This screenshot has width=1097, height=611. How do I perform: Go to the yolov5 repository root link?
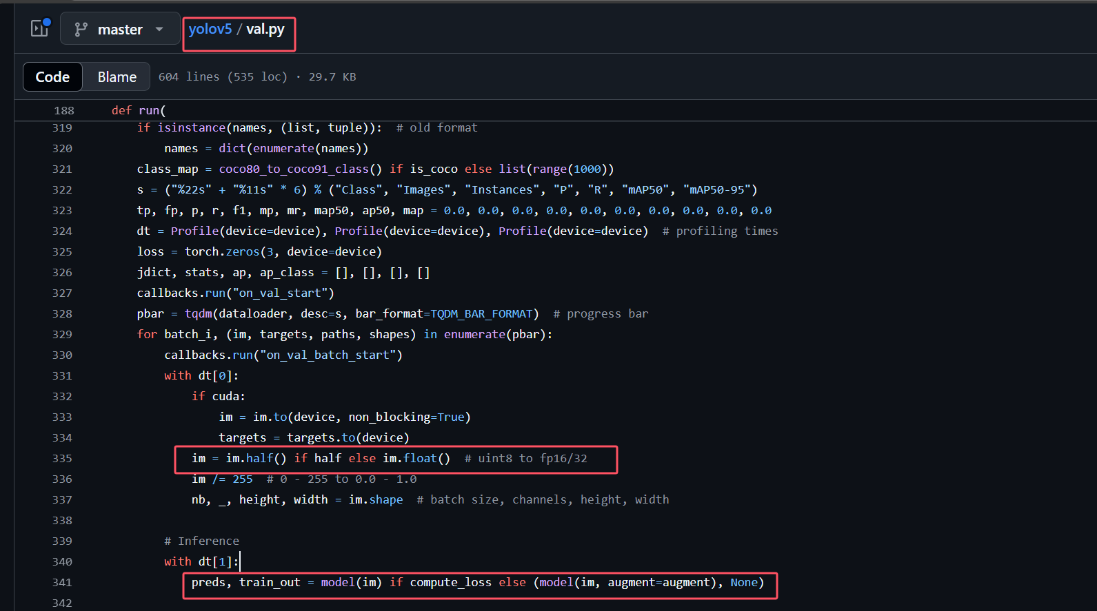tap(210, 29)
